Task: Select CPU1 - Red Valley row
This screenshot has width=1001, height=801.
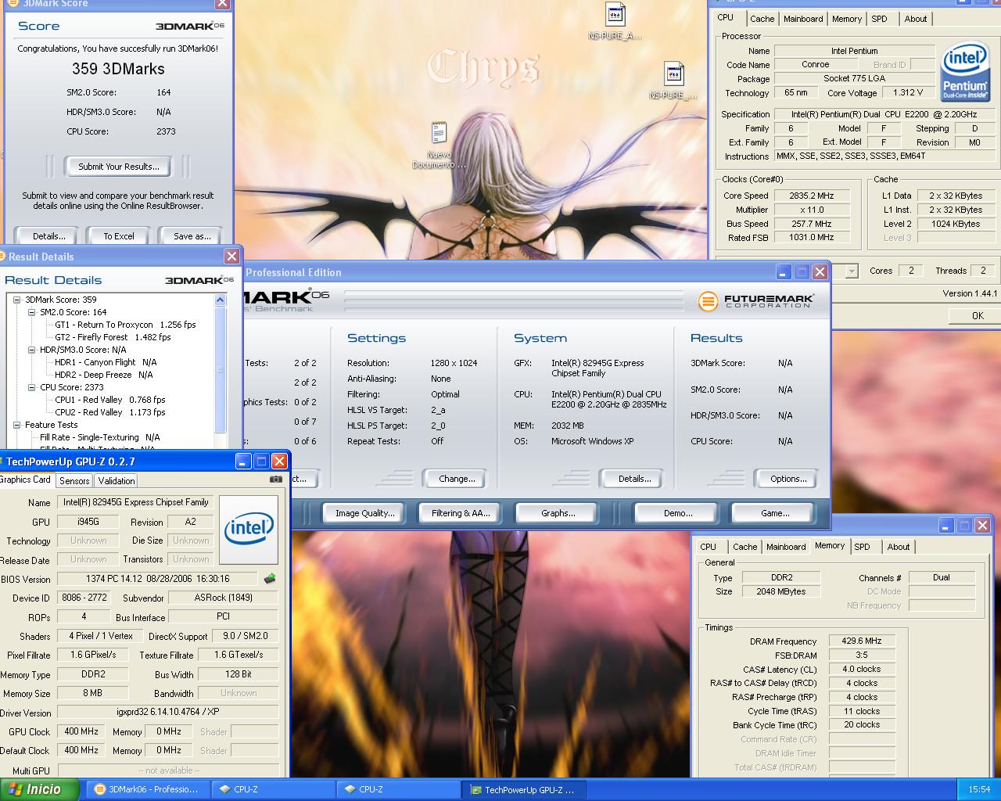Action: click(x=110, y=400)
